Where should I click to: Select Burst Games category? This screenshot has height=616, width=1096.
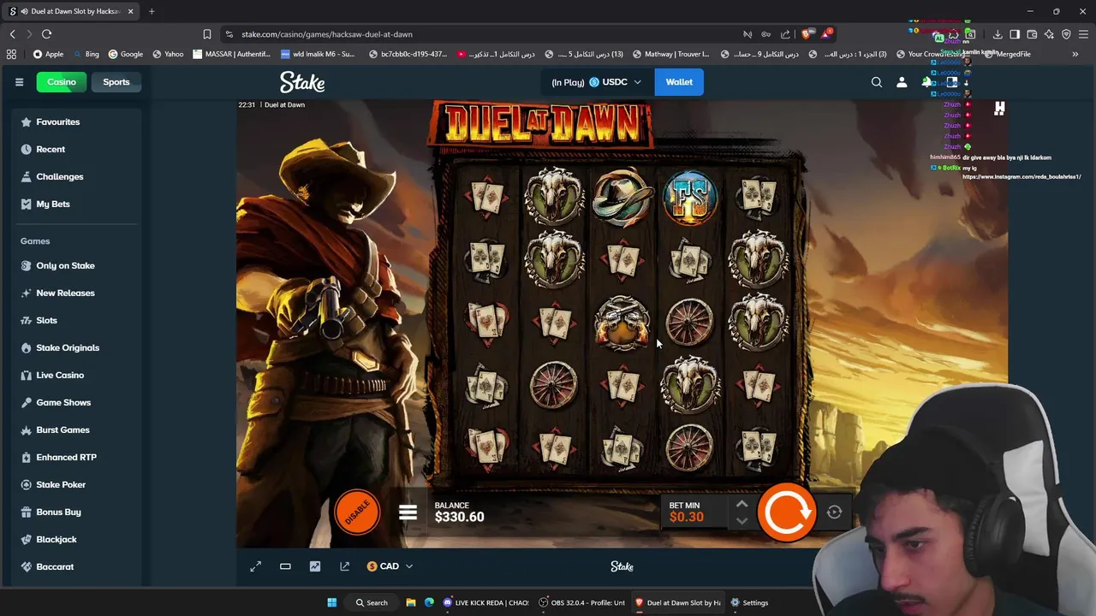(77, 429)
